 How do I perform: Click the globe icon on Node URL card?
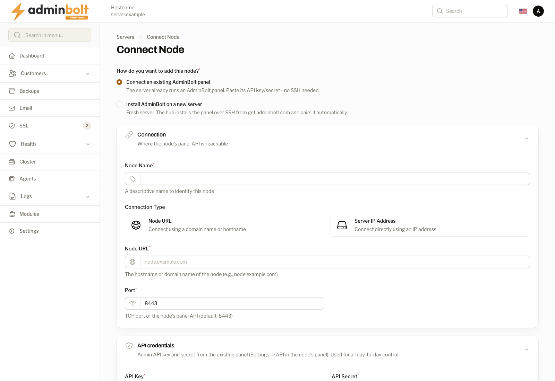136,225
